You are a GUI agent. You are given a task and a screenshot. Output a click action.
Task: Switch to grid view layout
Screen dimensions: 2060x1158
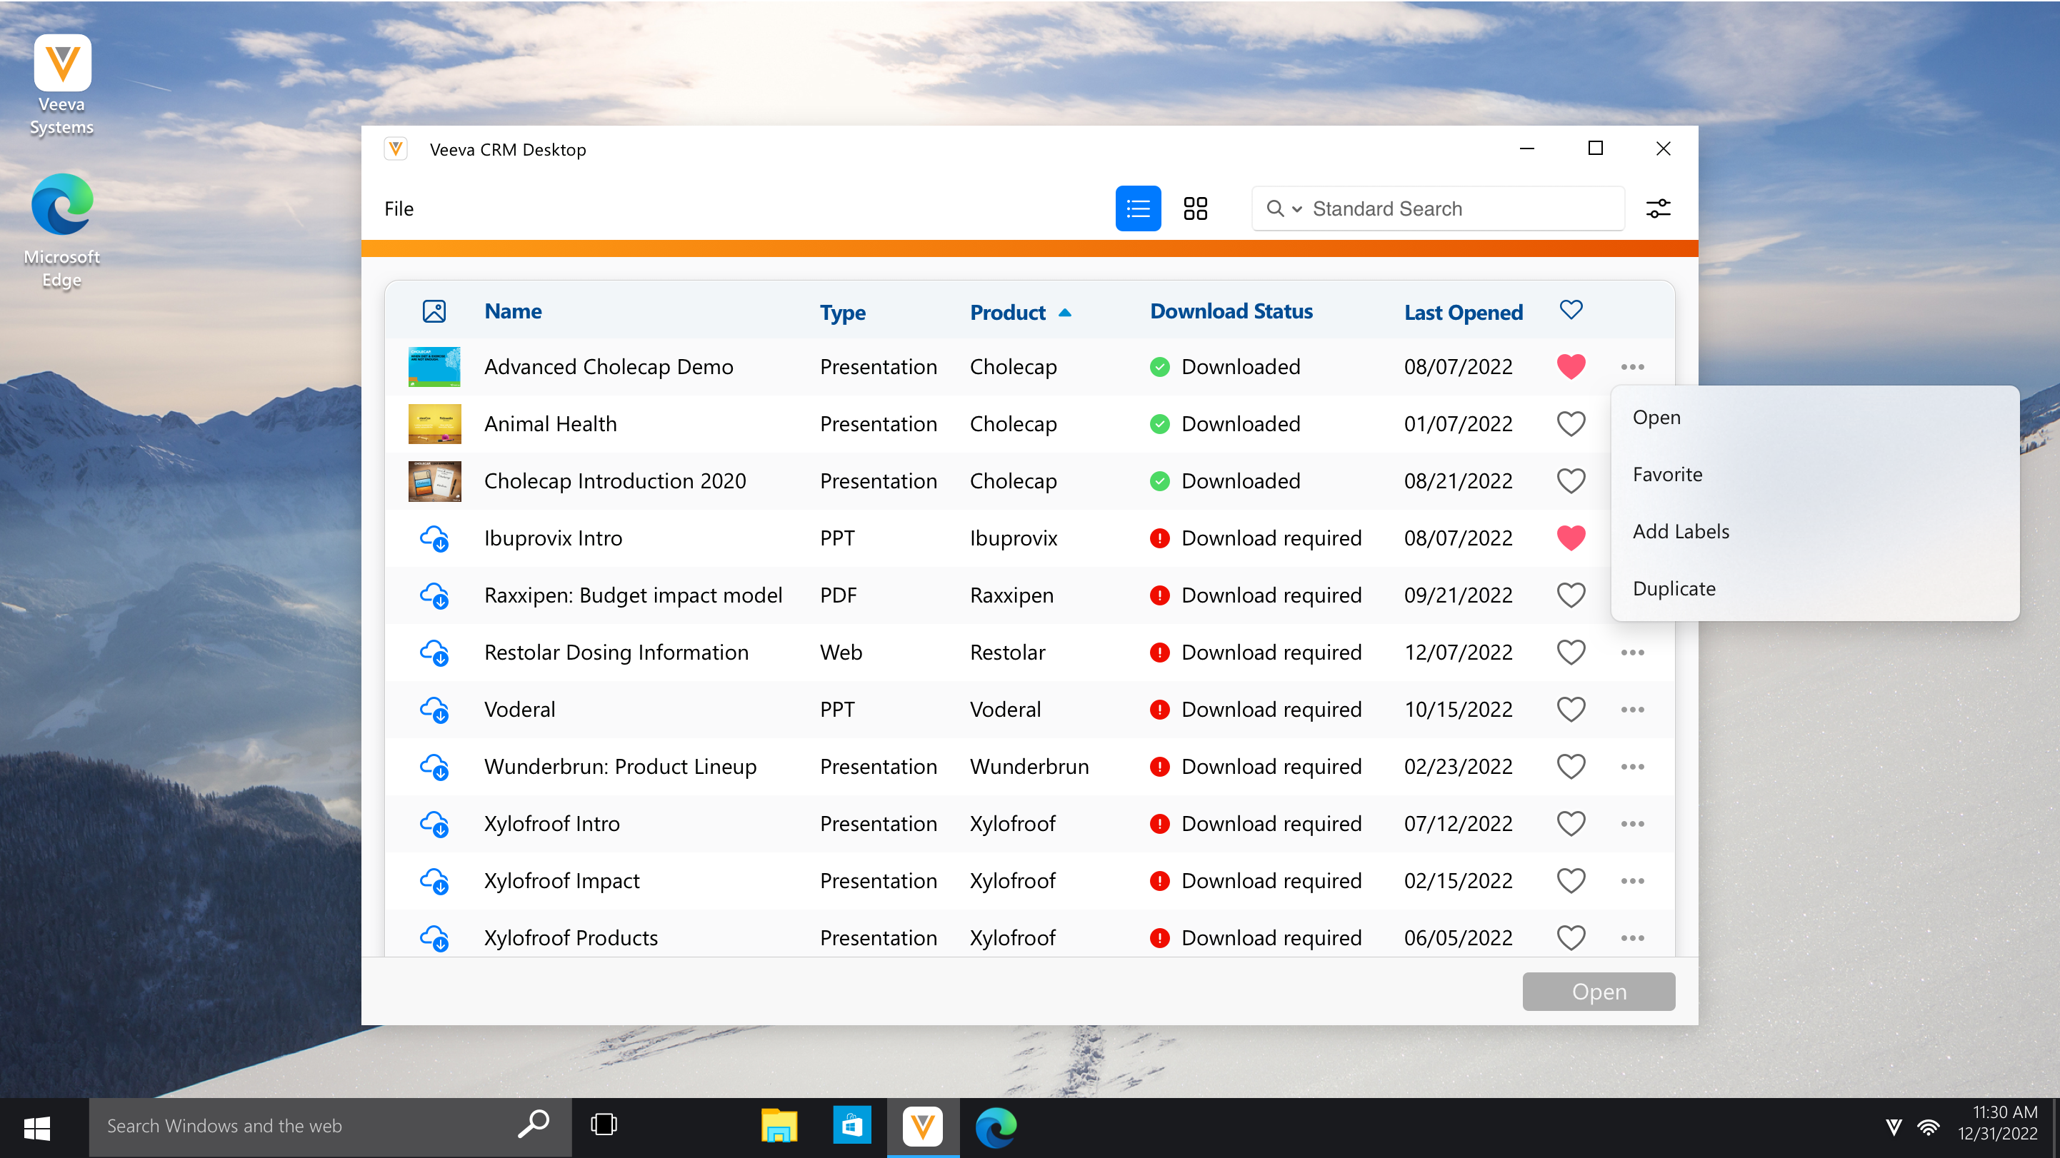(x=1195, y=208)
